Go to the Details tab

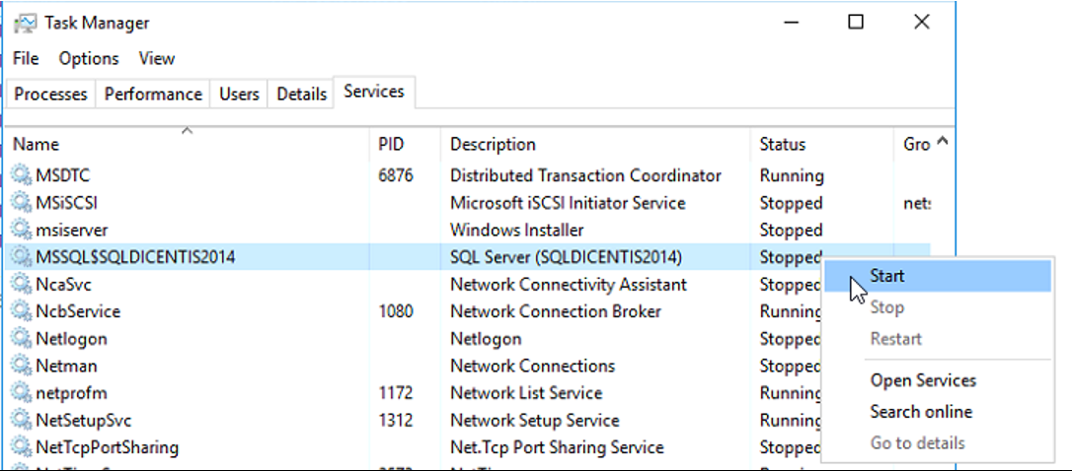tap(301, 95)
